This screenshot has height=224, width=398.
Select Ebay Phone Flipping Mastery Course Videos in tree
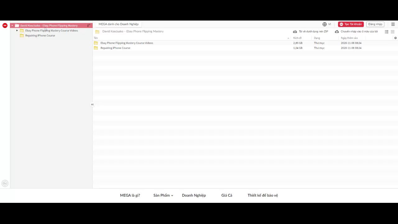(x=52, y=30)
